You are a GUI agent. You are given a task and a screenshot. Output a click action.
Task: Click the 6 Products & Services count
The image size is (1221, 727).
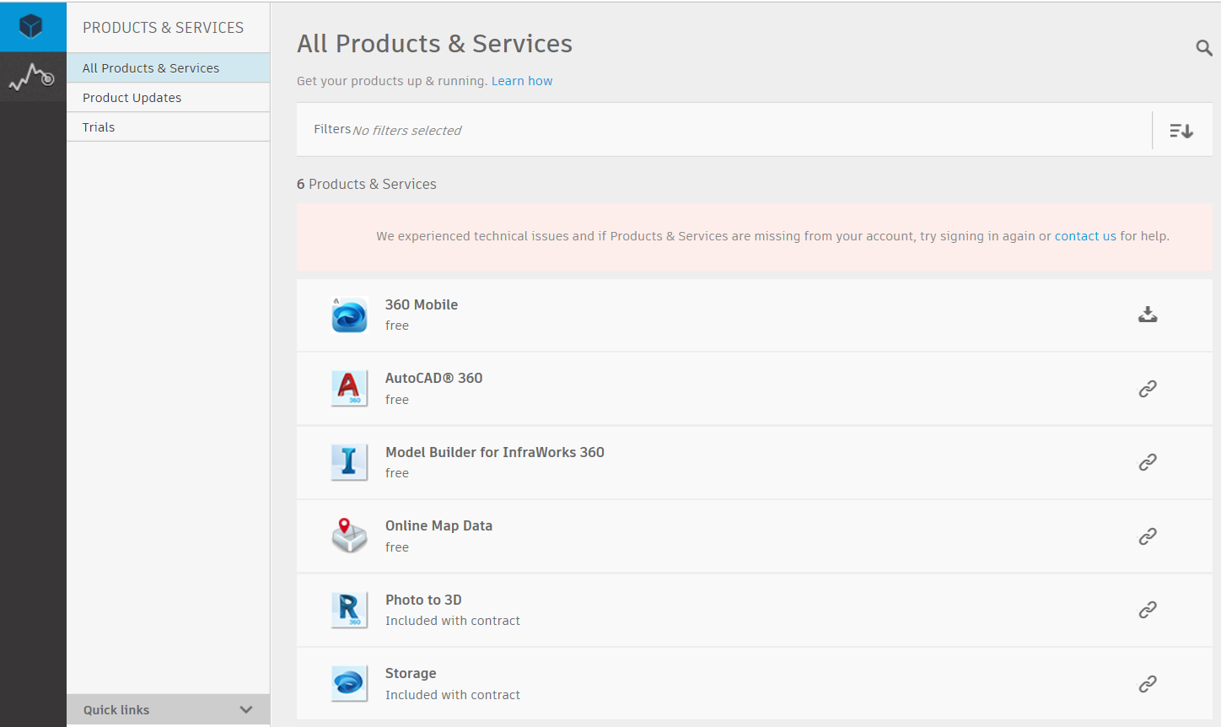[367, 184]
